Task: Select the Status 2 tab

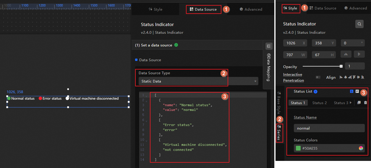Action: coord(319,103)
